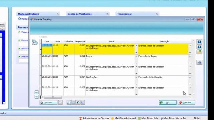Click horizontal scrollbar right arrow
This screenshot has height=120, width=214.
click(x=190, y=97)
